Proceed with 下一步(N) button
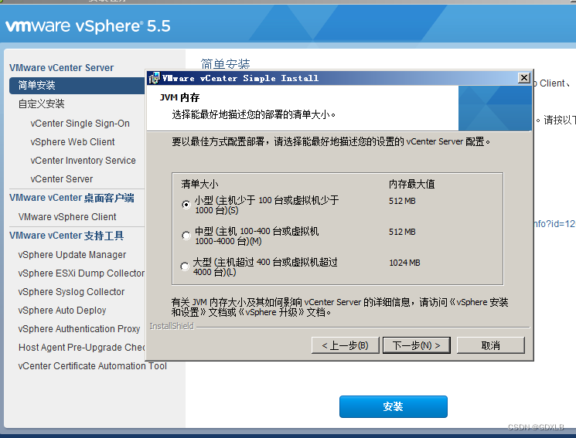 416,345
